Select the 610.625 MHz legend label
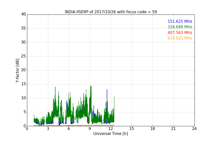The height and width of the screenshot is (144, 216). [180, 38]
